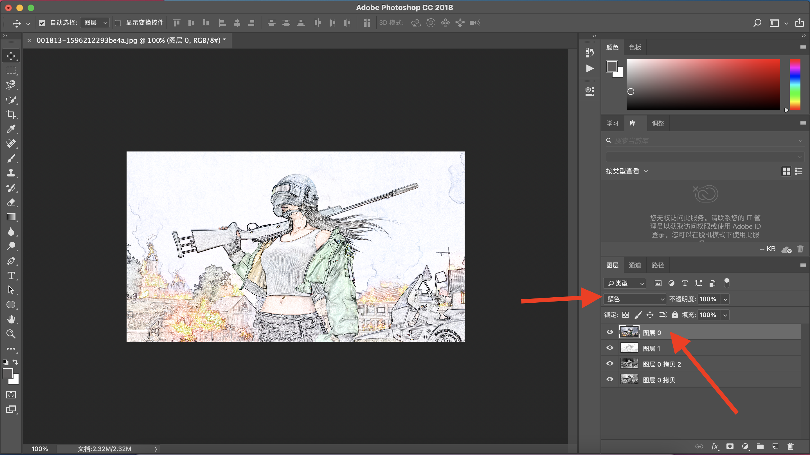Select the Clone Stamp tool
Screen dimensions: 810x455
(x=11, y=173)
